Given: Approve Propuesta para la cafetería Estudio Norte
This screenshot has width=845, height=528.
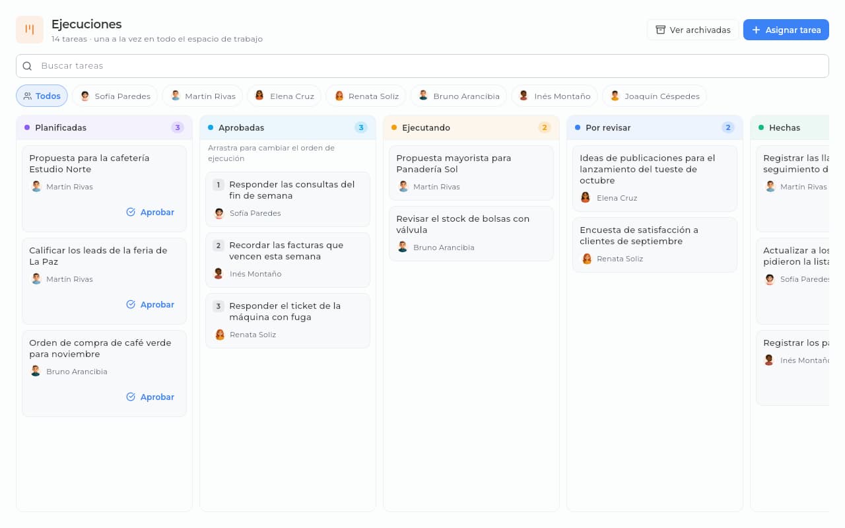Looking at the screenshot, I should point(151,212).
